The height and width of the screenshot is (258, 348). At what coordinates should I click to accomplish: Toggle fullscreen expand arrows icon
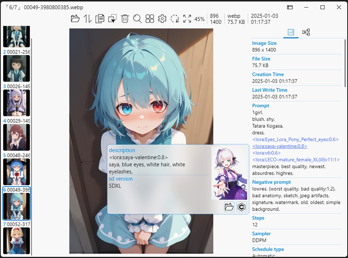pos(187,19)
